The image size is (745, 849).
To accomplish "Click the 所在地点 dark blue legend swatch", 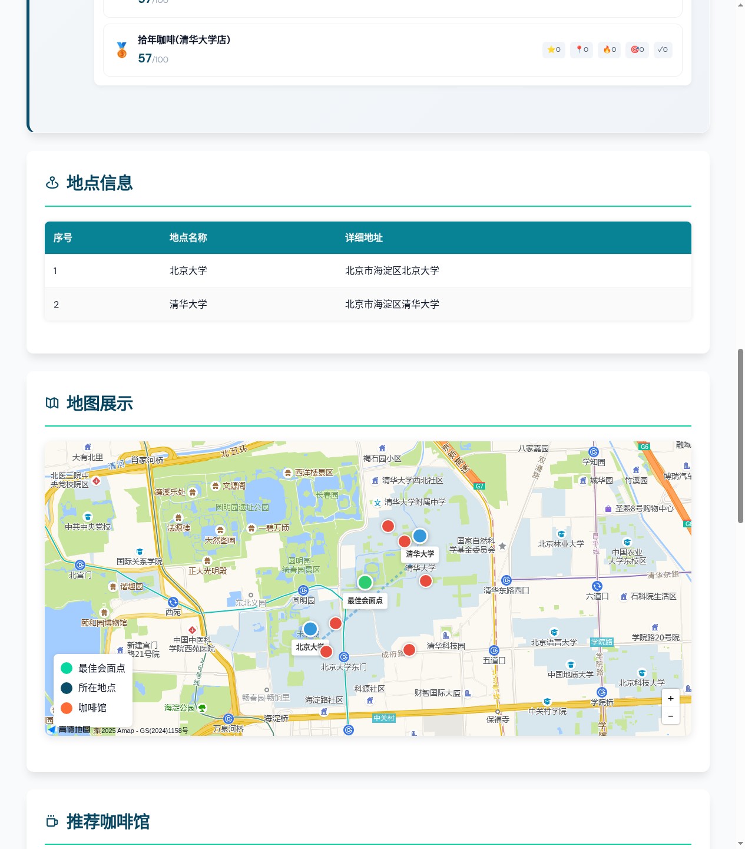I will click(x=67, y=688).
